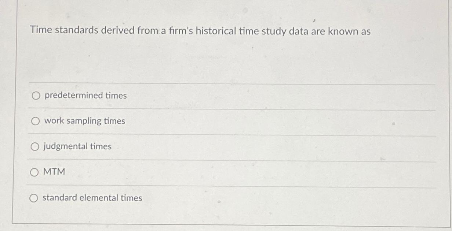
Task: Click the question text about time standards
Action: pos(200,31)
